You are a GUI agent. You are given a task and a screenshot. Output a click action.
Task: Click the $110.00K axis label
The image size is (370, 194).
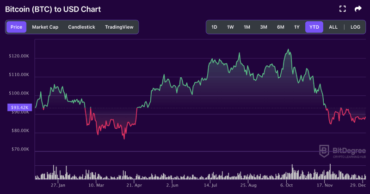pyautogui.click(x=19, y=75)
